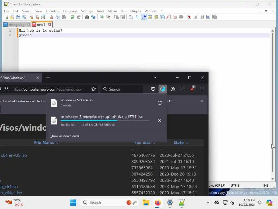Click the Firefox Search field

pos(122,89)
